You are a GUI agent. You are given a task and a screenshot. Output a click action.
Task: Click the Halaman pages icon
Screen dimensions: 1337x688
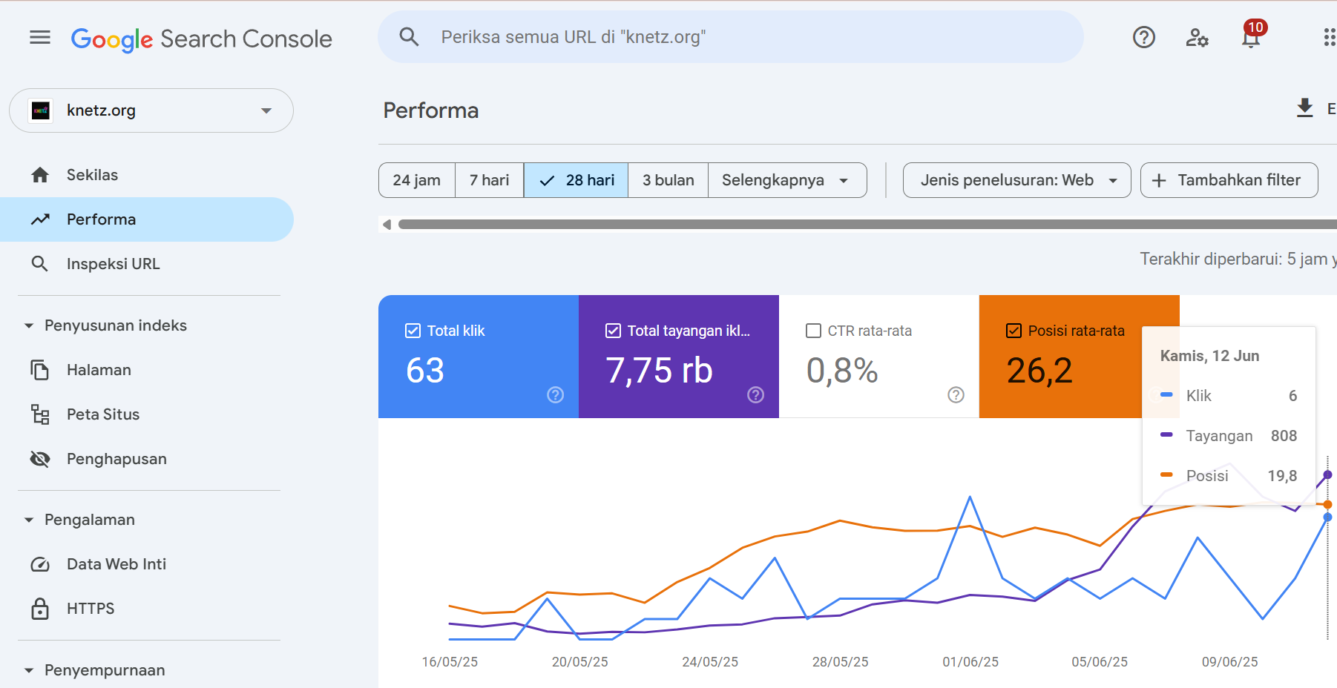coord(40,370)
